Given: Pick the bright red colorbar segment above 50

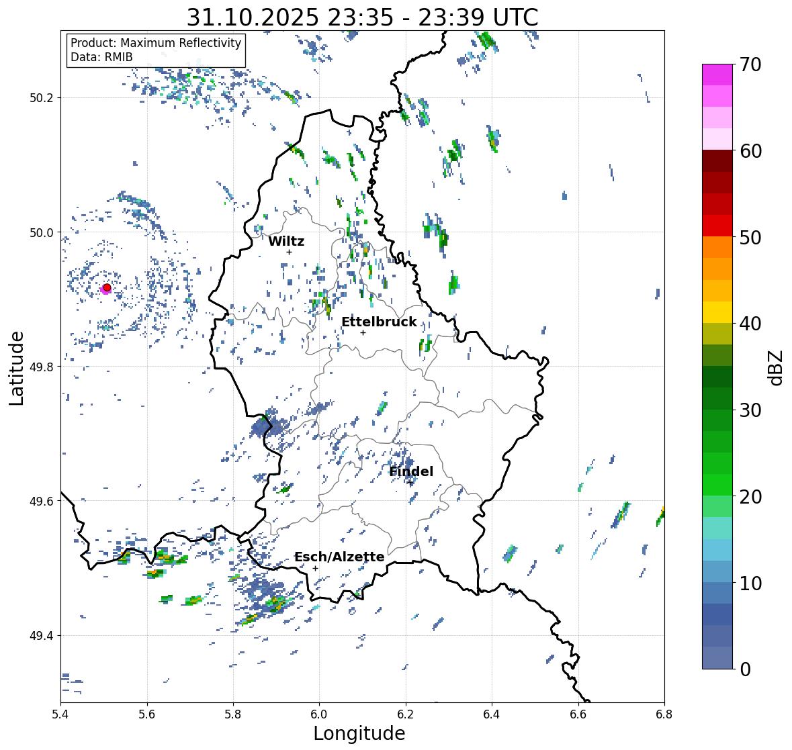Looking at the screenshot, I should (717, 226).
